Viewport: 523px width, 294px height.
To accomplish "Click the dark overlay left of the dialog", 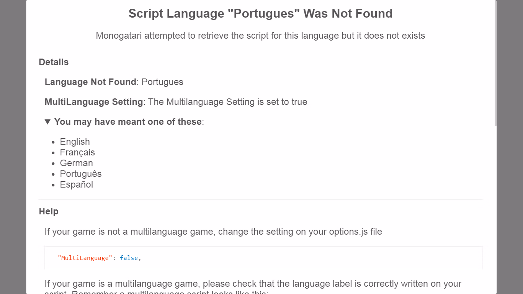I will point(13,147).
